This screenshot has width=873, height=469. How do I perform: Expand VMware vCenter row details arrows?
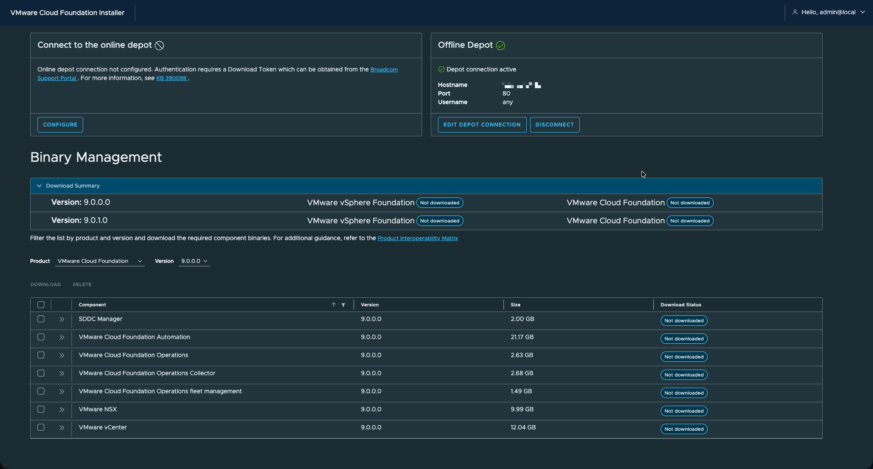[62, 428]
